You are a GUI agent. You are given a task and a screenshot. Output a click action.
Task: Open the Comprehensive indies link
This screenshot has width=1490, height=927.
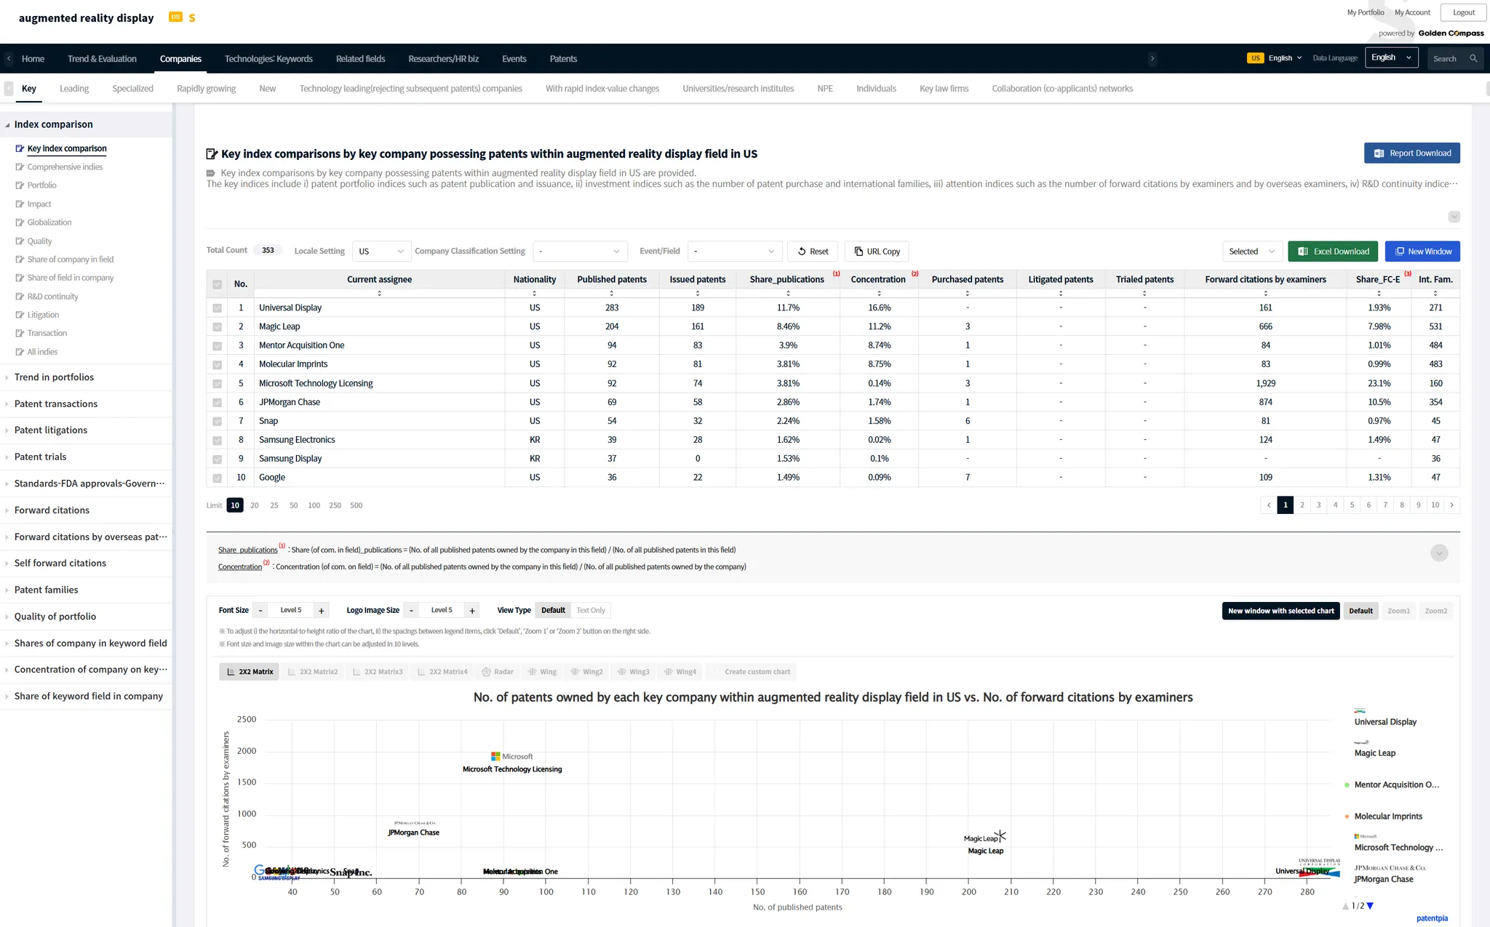(65, 167)
